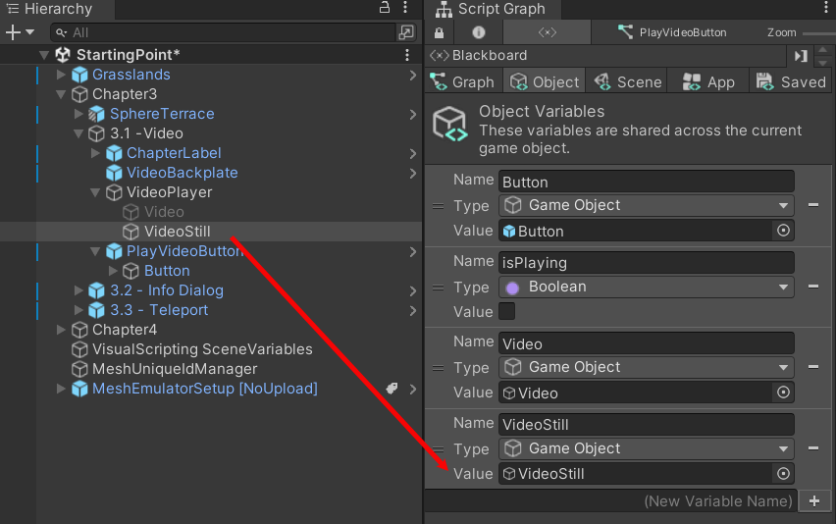This screenshot has width=836, height=524.
Task: Select VideoStill in the Hierarchy
Action: click(177, 232)
